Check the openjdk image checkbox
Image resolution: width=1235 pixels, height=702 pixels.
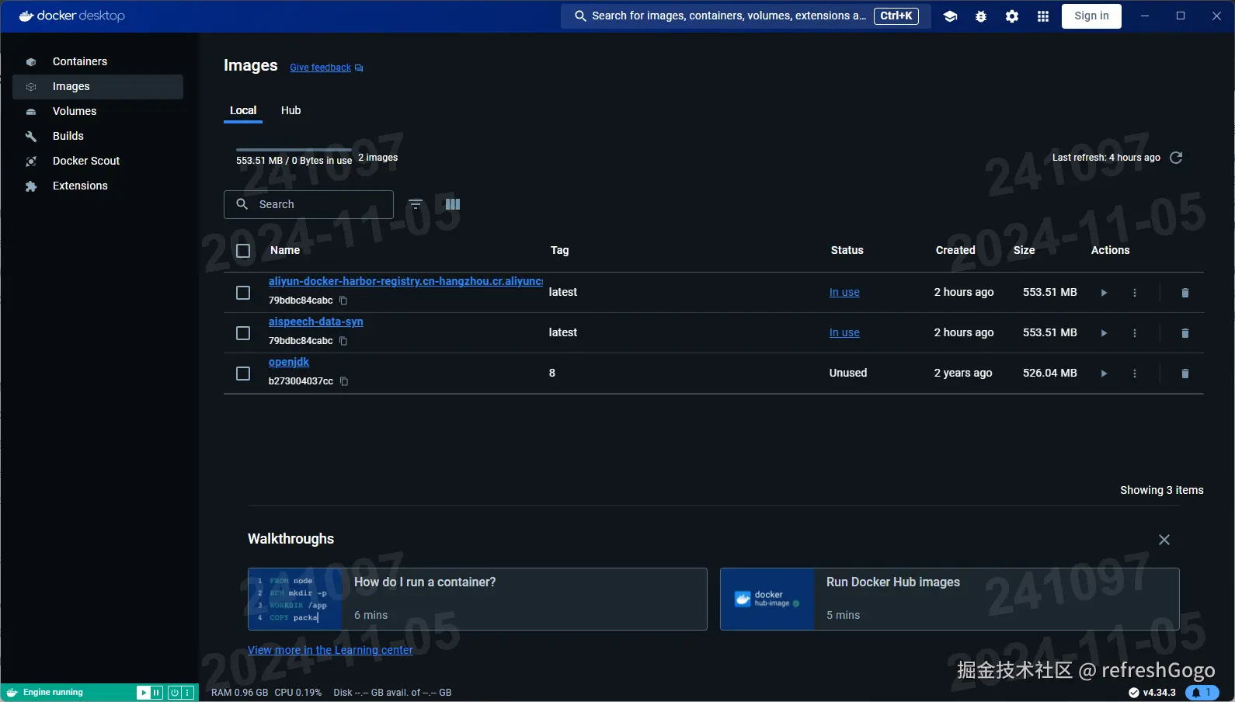(x=243, y=374)
